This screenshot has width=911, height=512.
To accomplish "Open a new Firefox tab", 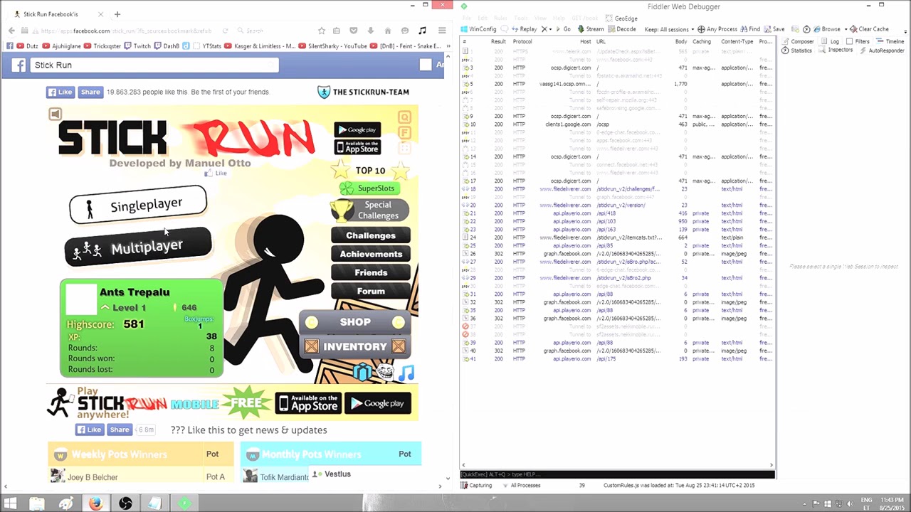I will tap(117, 14).
